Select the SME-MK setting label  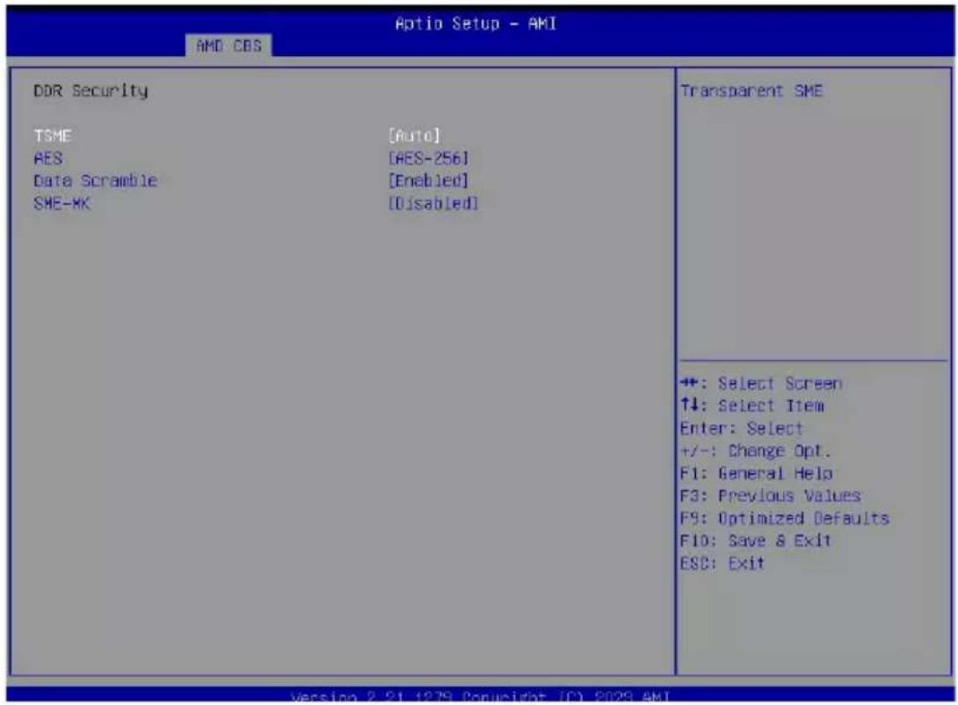[x=62, y=204]
